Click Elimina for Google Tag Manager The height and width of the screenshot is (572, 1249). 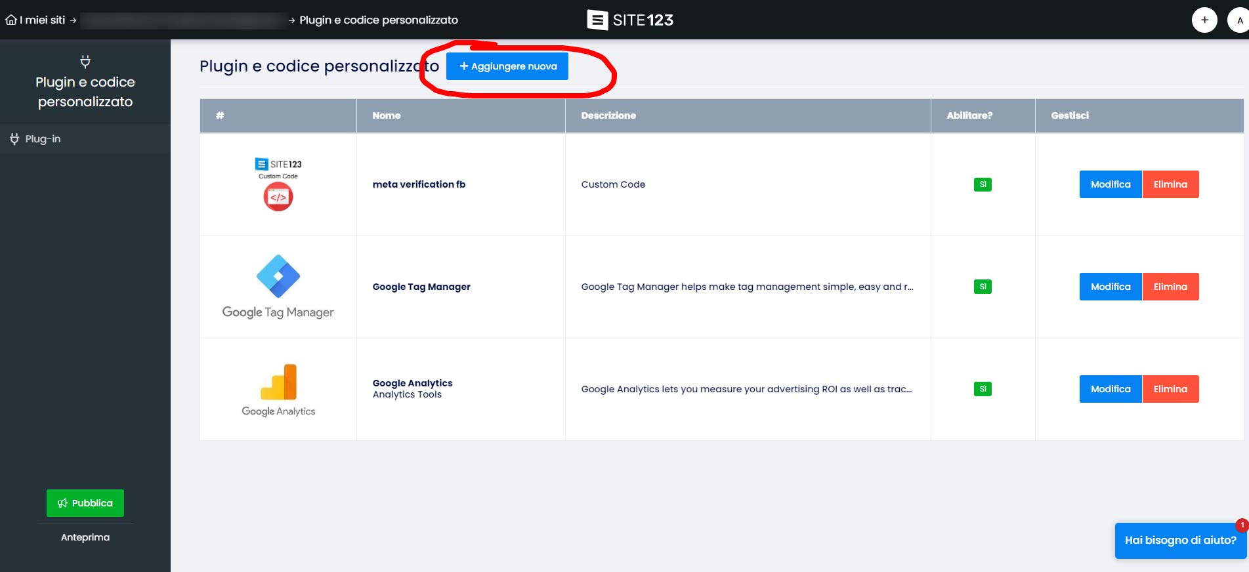point(1170,287)
